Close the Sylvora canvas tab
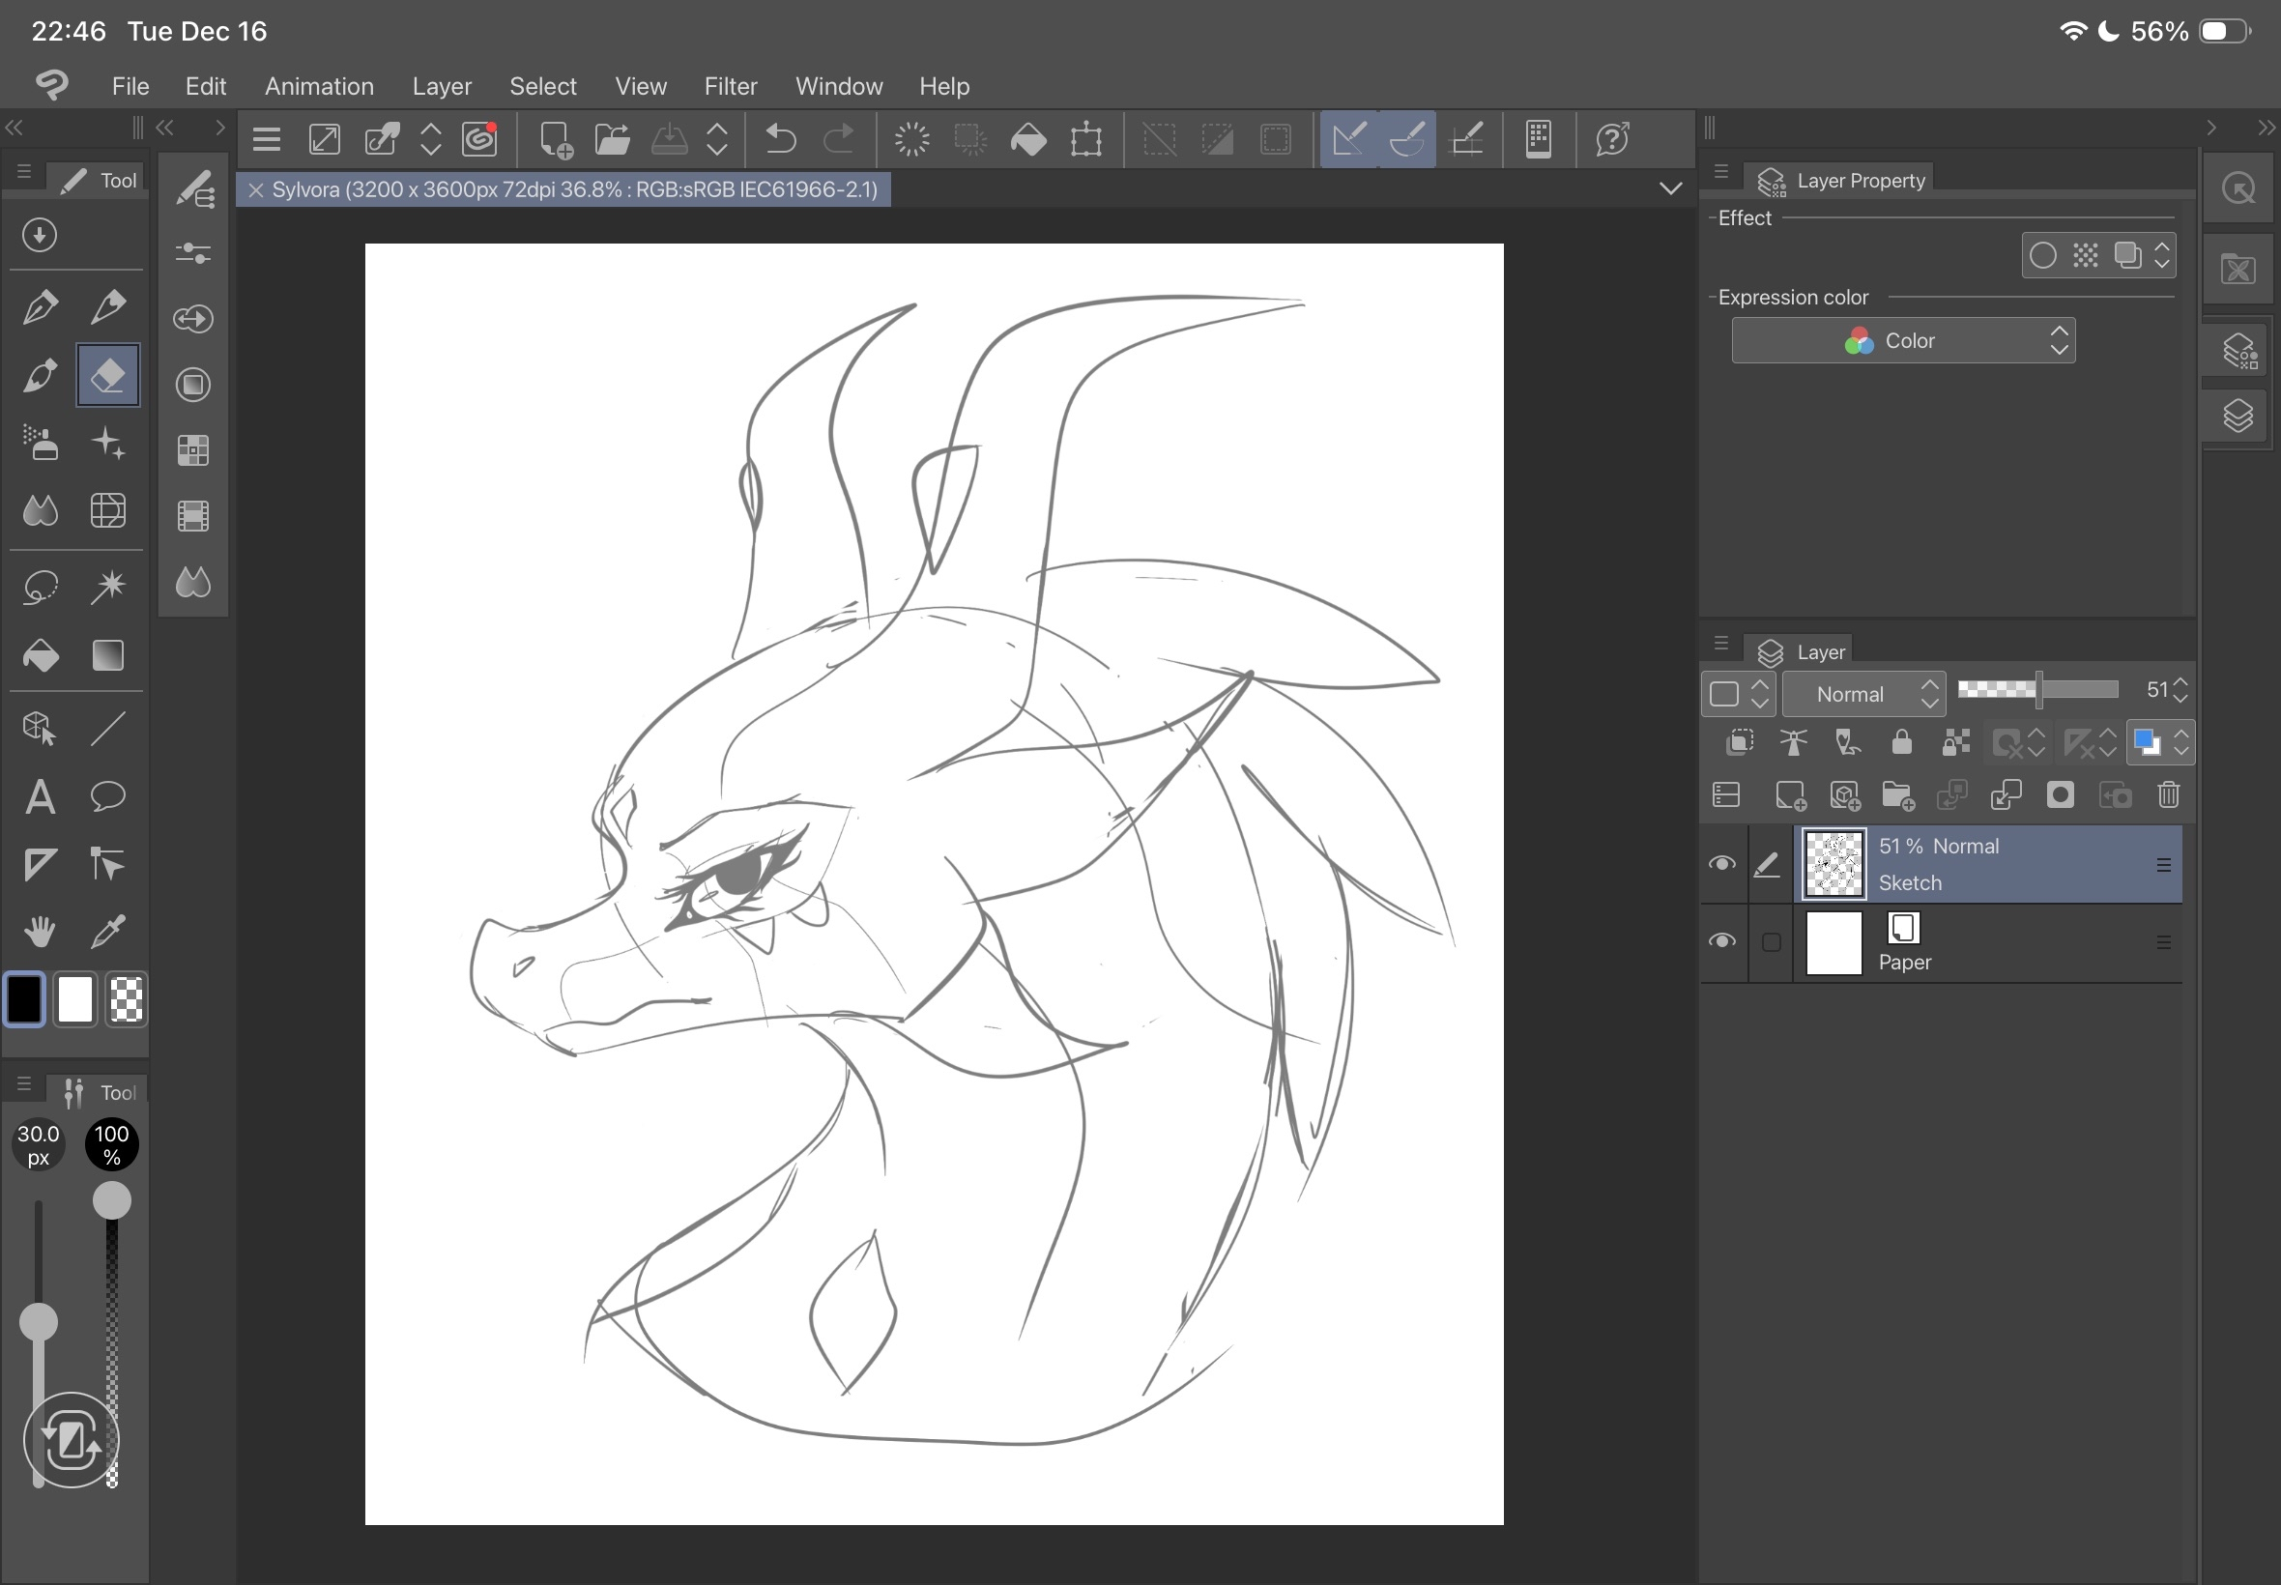The width and height of the screenshot is (2281, 1585). [256, 189]
